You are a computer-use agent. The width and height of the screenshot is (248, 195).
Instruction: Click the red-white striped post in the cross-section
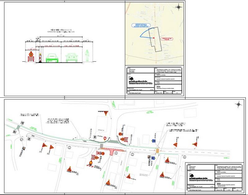(x=40, y=58)
